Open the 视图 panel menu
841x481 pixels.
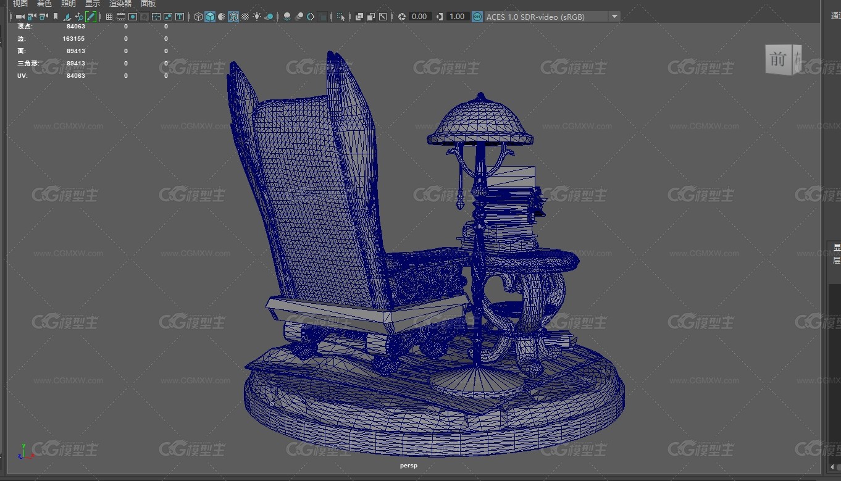tap(20, 4)
